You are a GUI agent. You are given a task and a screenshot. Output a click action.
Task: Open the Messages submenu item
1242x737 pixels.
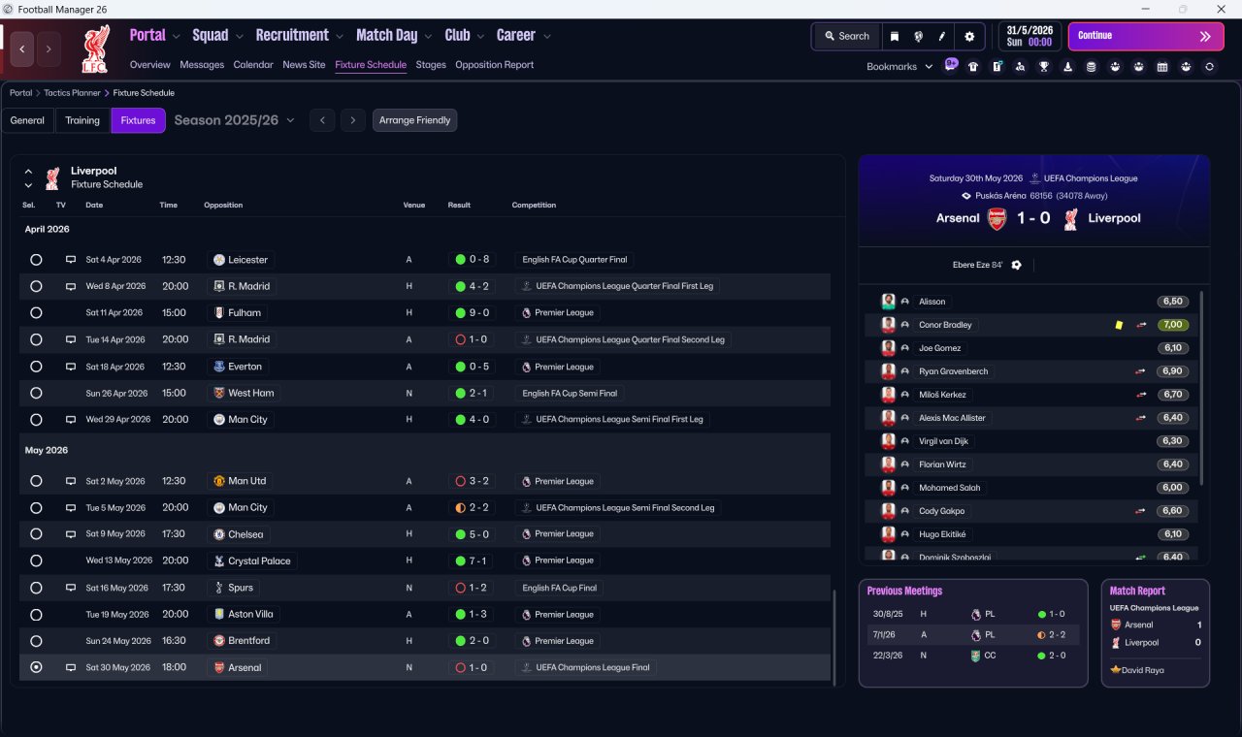point(202,65)
